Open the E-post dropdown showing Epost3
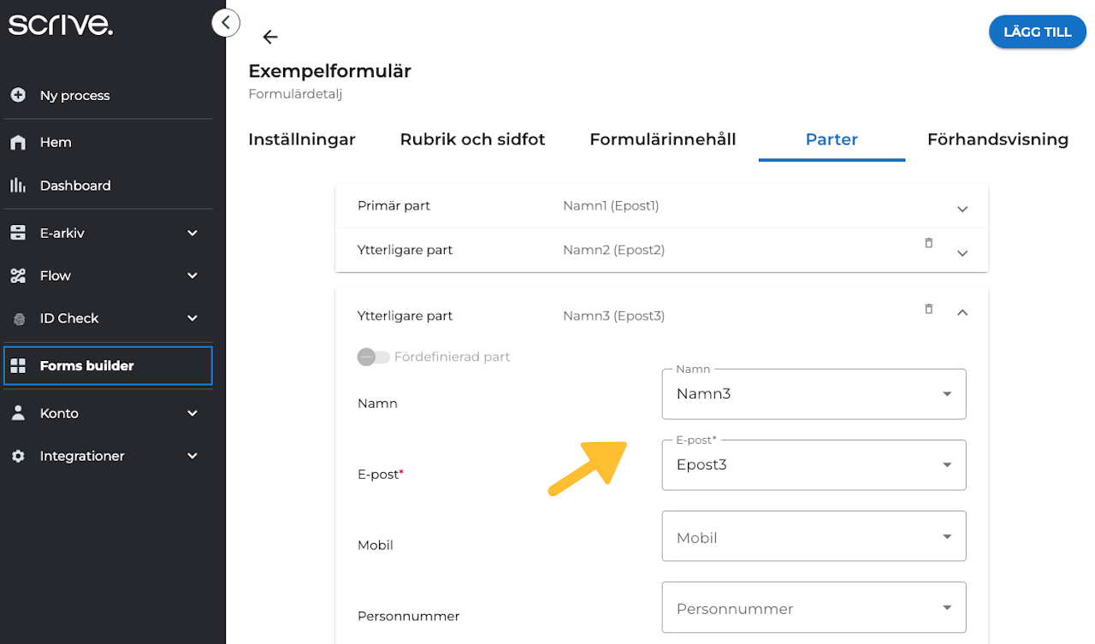The image size is (1095, 644). click(x=814, y=465)
